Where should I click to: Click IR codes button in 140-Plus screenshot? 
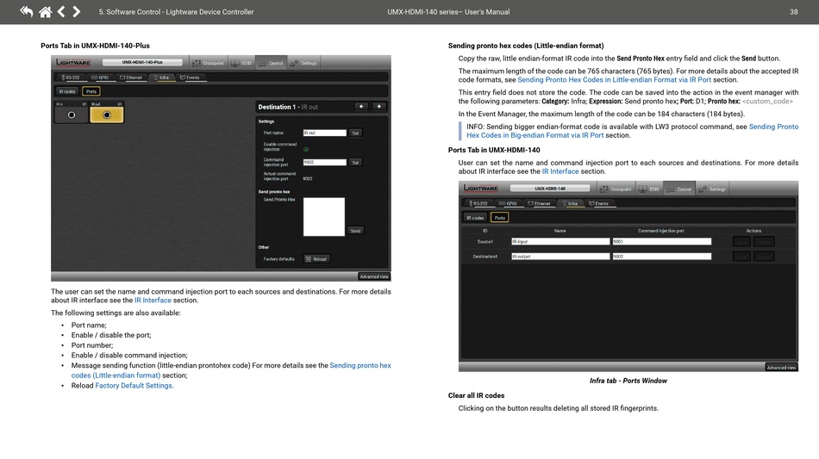[x=67, y=91]
